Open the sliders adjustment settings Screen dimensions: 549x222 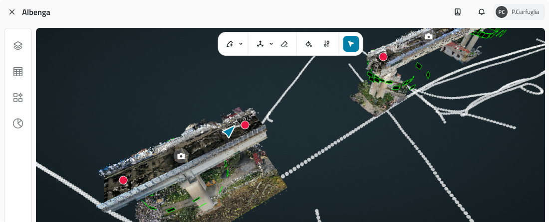pyautogui.click(x=326, y=44)
